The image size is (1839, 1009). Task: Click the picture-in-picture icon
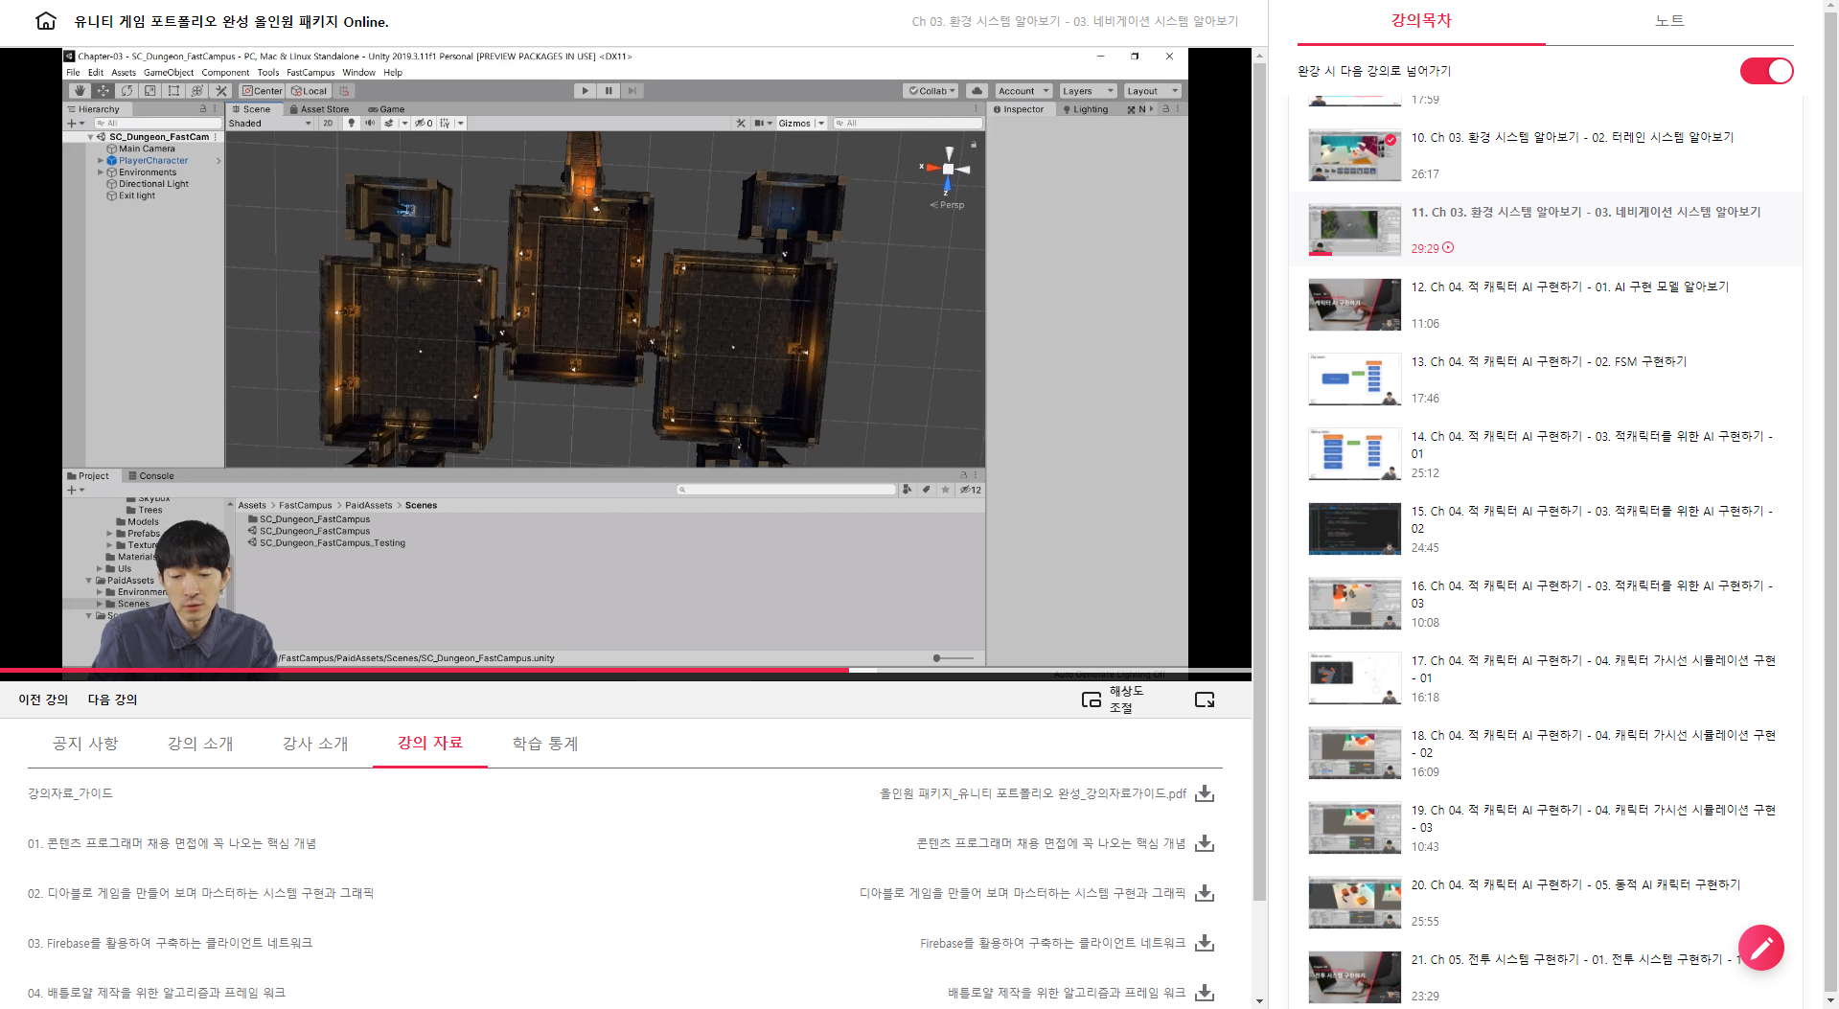pos(1092,699)
